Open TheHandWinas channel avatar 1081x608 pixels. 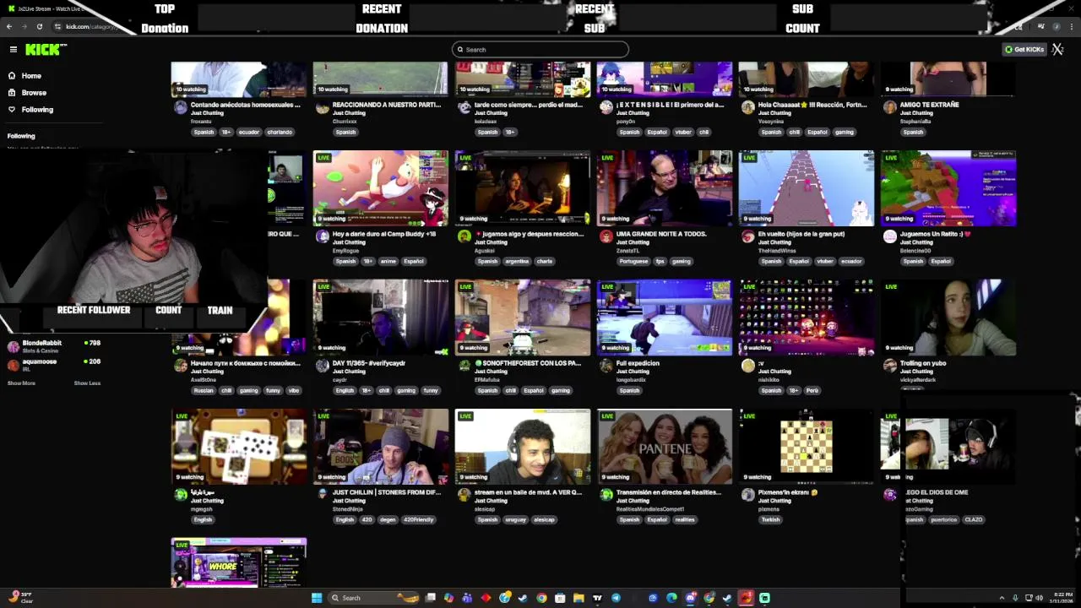747,237
